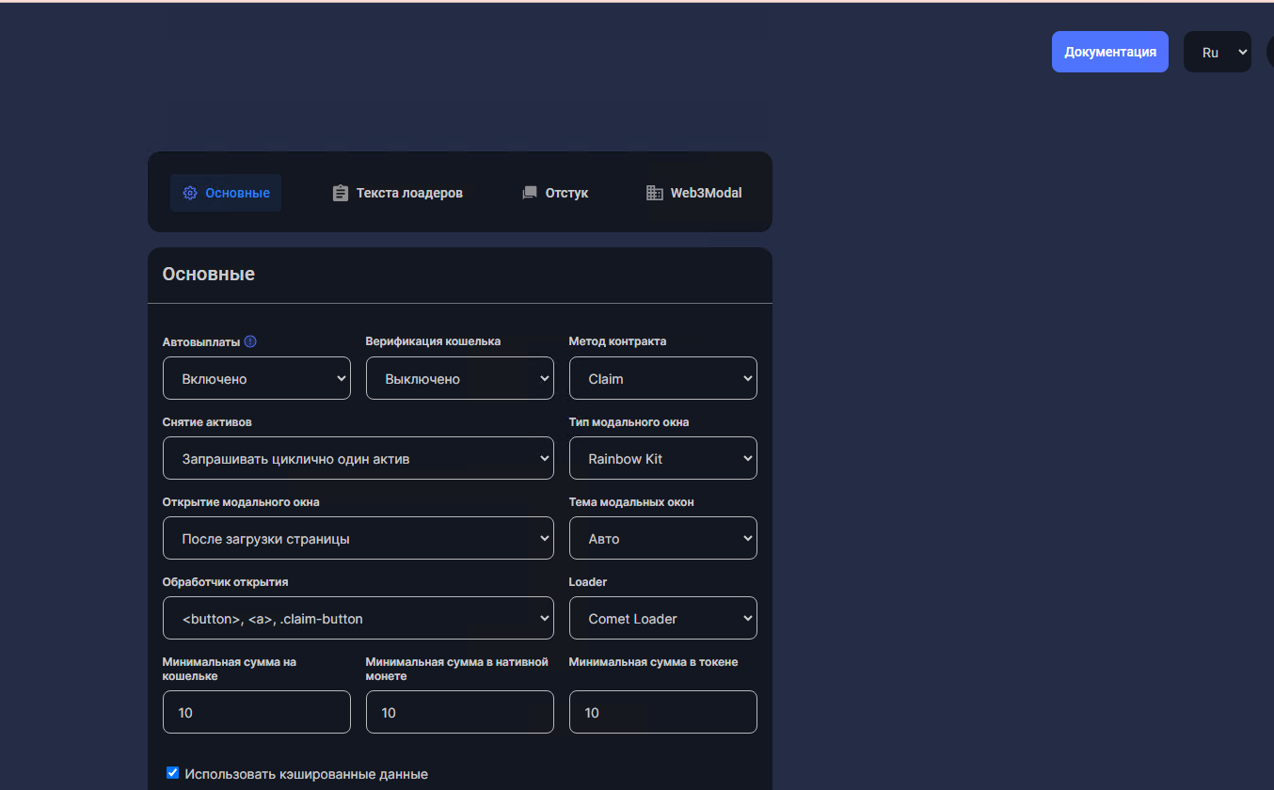Expand the Верификация кошелька dropdown
Viewport: 1274px width, 790px height.
pos(459,378)
